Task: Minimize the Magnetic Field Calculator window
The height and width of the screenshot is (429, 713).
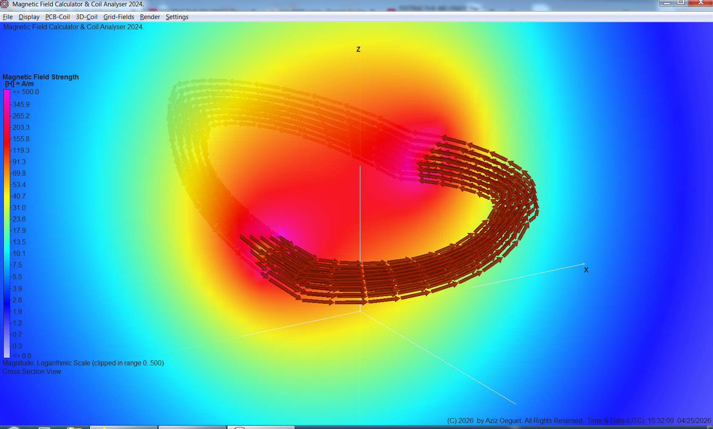Action: coord(667,3)
